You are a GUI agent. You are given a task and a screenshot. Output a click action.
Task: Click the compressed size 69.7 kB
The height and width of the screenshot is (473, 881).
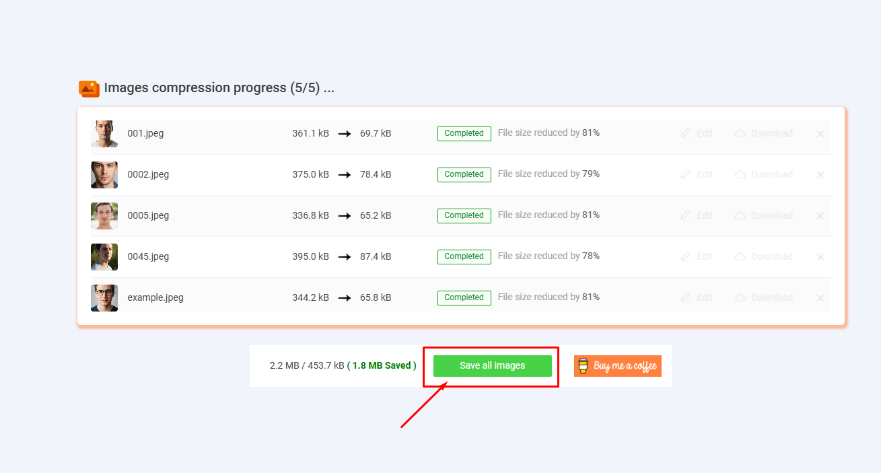[376, 134]
